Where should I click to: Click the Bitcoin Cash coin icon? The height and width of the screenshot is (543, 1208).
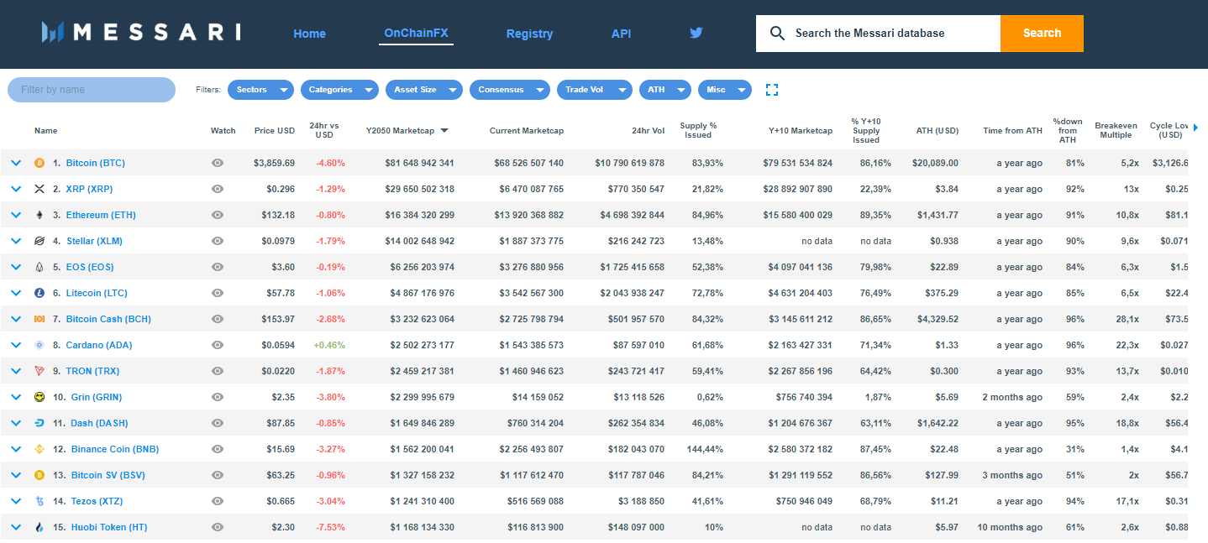click(39, 319)
